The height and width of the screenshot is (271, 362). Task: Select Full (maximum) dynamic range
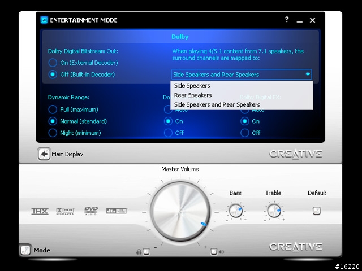pyautogui.click(x=53, y=110)
